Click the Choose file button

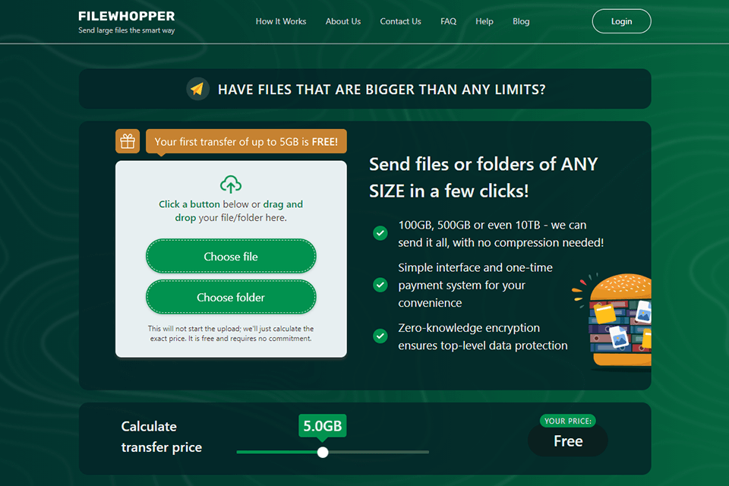pyautogui.click(x=231, y=256)
